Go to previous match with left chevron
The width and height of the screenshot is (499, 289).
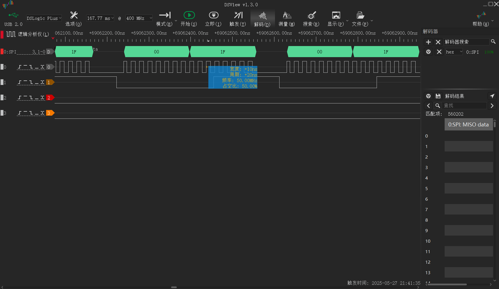click(x=428, y=106)
